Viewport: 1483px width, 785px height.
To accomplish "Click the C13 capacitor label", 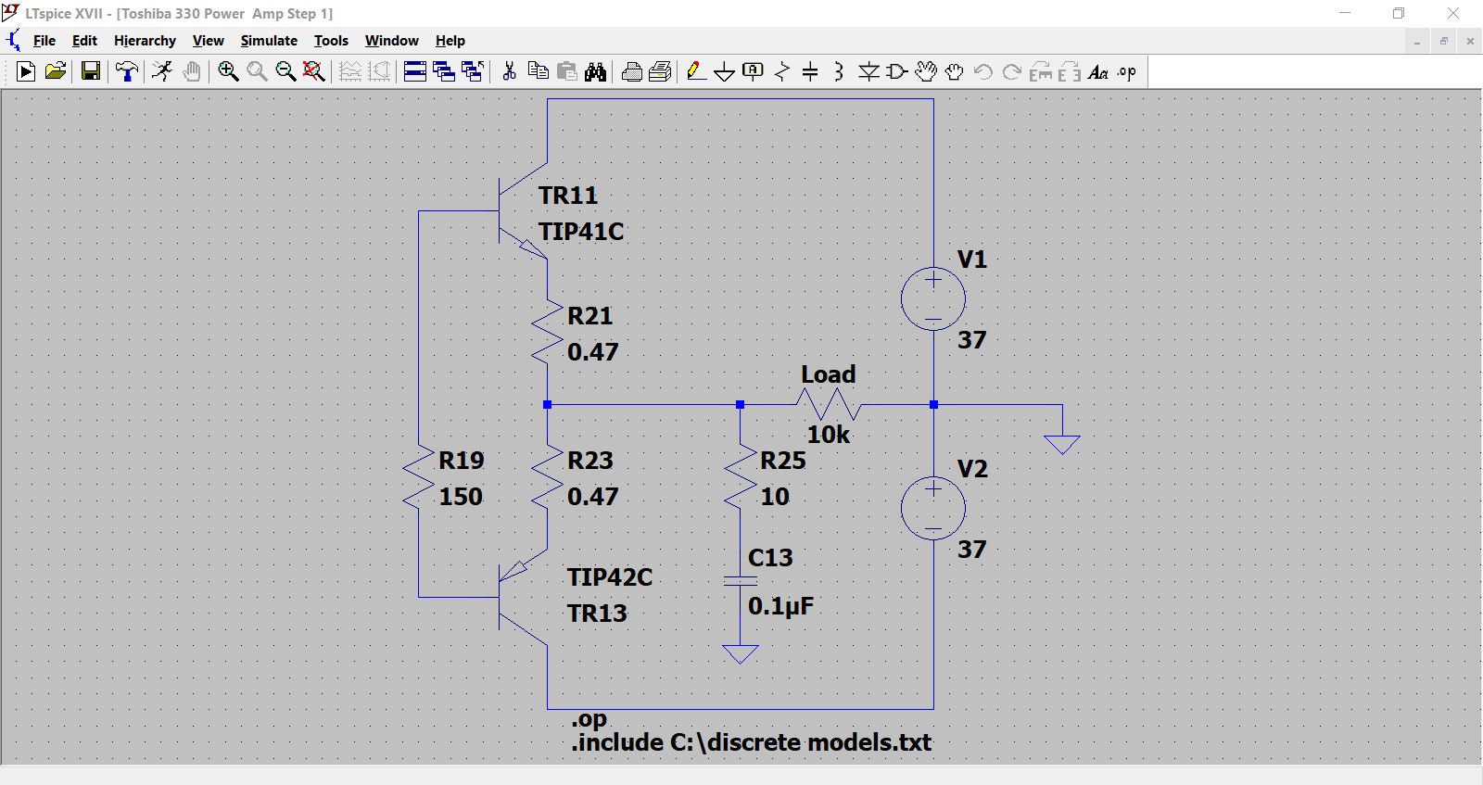I will pos(770,558).
